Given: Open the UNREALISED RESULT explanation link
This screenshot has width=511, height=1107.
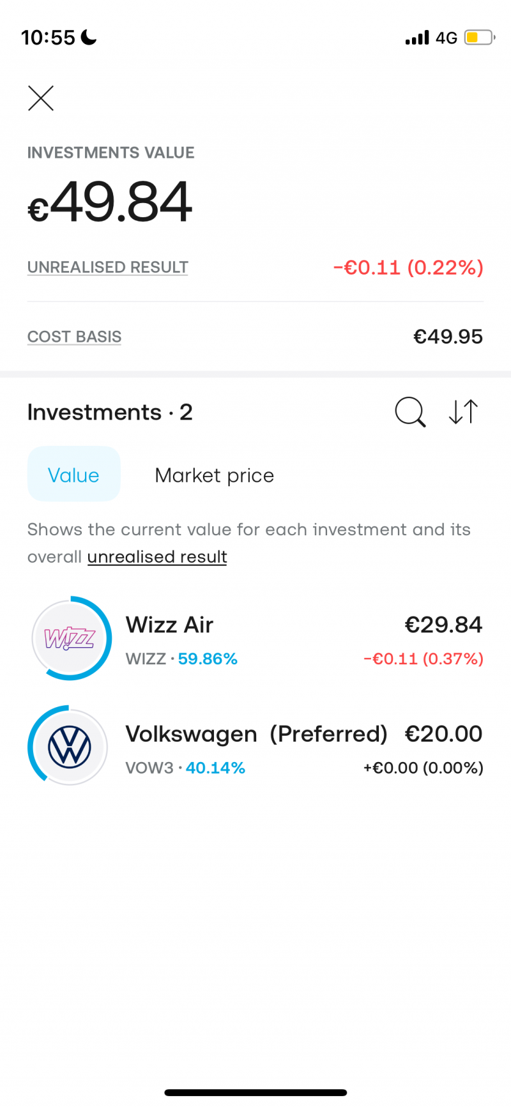Looking at the screenshot, I should pos(108,267).
